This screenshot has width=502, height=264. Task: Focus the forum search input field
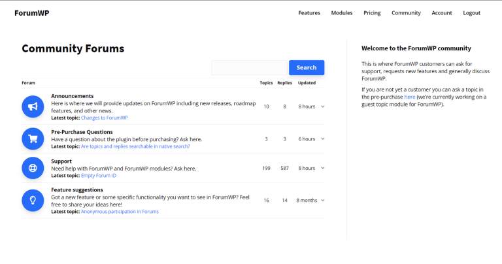pyautogui.click(x=249, y=67)
